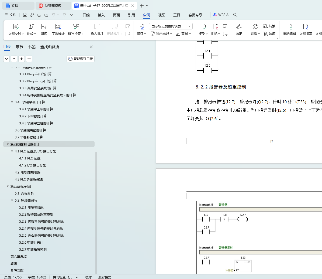Open the 章节 panel tab
This screenshot has width=322, height=279.
[x=19, y=47]
